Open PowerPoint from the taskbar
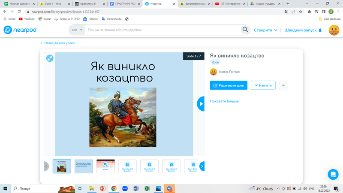Image resolution: width=343 pixels, height=193 pixels. [102, 189]
